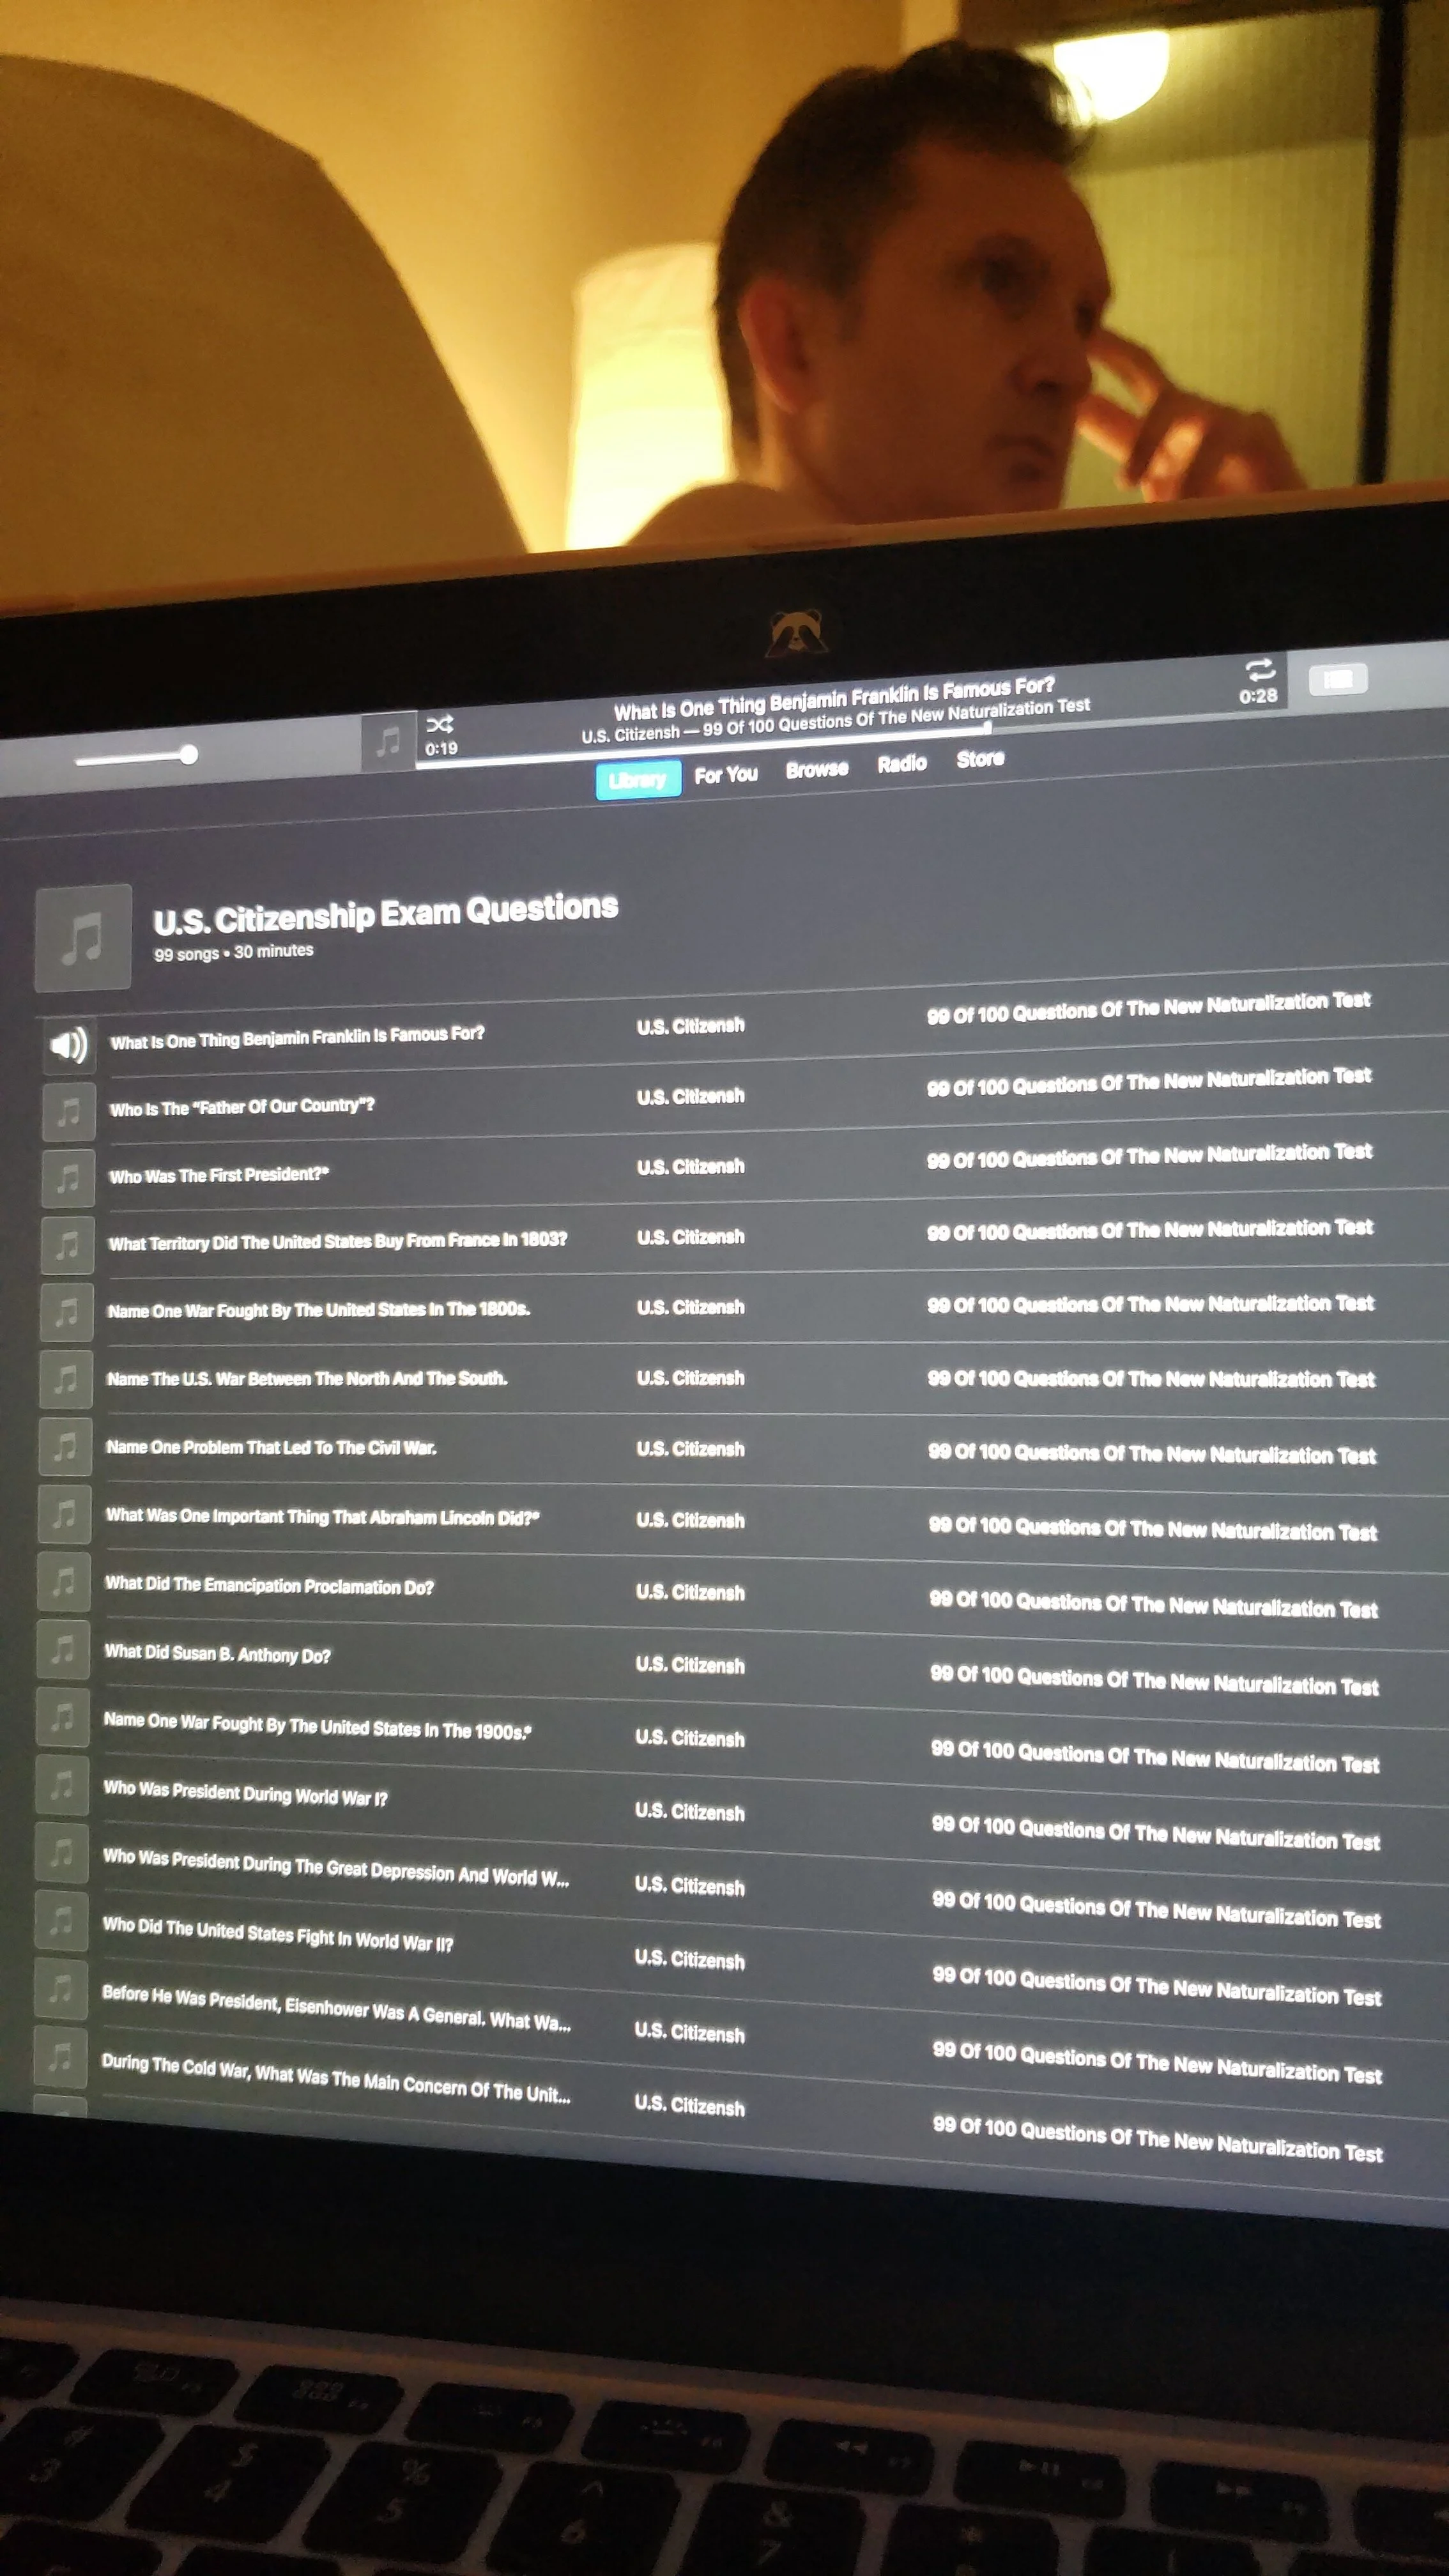Click the now playing album artwork thumbnail
The width and height of the screenshot is (1449, 2576).
pyautogui.click(x=388, y=743)
